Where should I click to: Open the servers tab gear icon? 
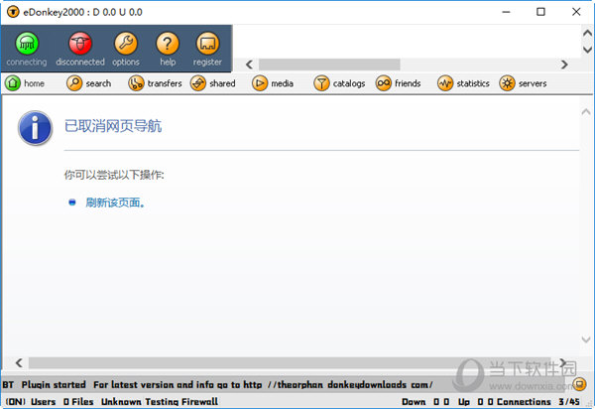point(507,83)
